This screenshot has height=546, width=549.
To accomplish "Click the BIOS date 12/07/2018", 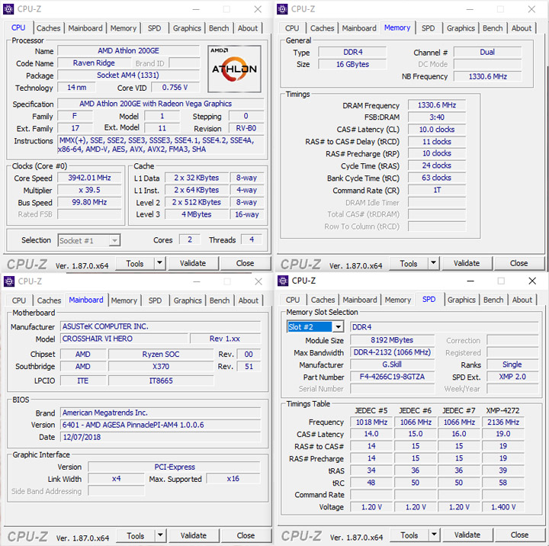I will (161, 437).
